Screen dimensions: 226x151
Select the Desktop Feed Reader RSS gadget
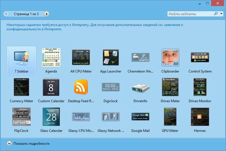[x=81, y=87]
